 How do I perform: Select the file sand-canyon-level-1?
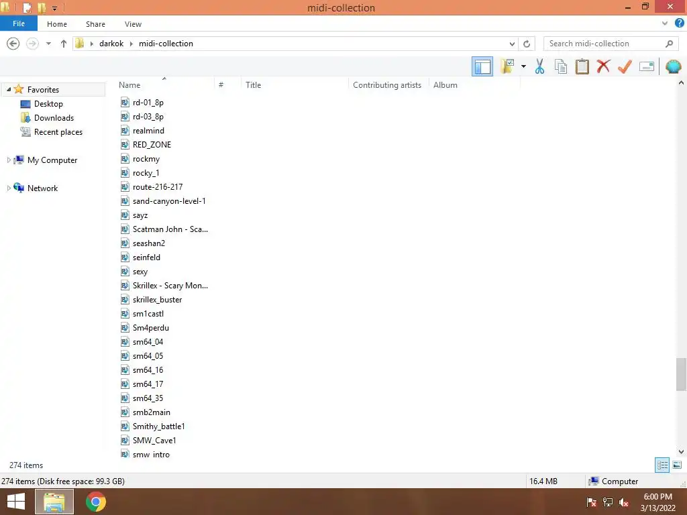coord(169,201)
